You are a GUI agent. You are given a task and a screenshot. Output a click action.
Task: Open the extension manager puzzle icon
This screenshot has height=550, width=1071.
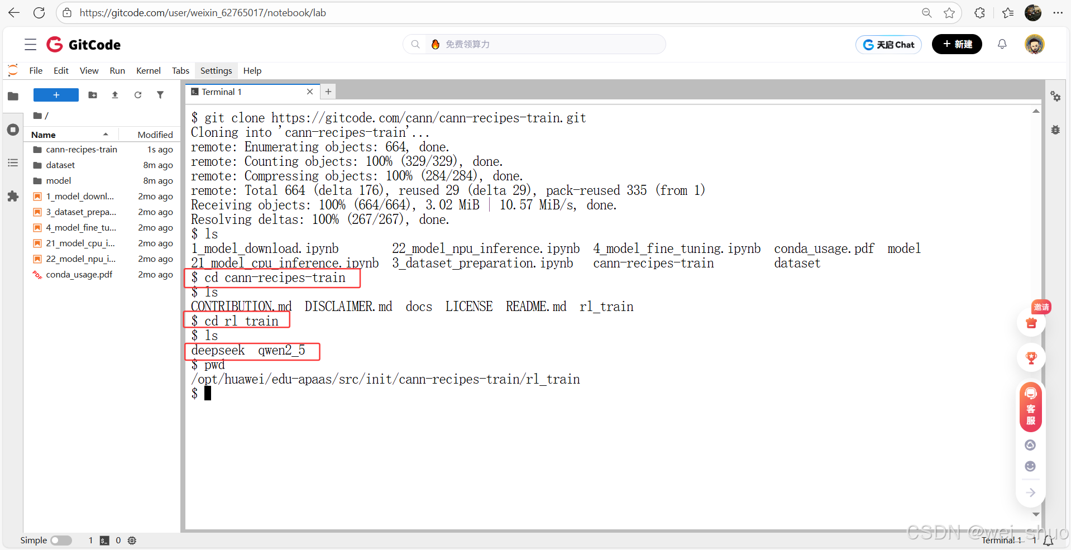(13, 196)
